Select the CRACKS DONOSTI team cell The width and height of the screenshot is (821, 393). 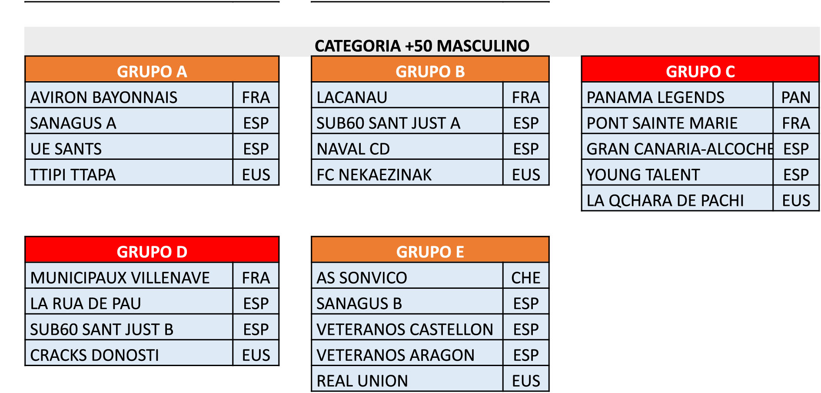(129, 355)
